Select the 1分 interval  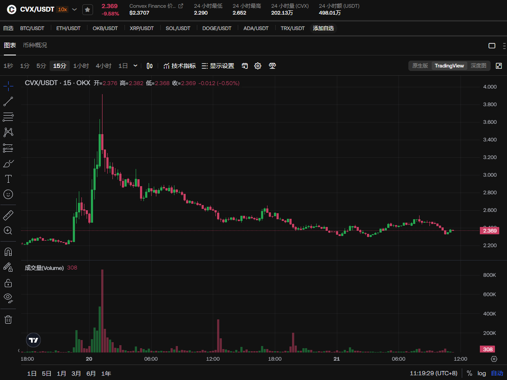pyautogui.click(x=25, y=66)
